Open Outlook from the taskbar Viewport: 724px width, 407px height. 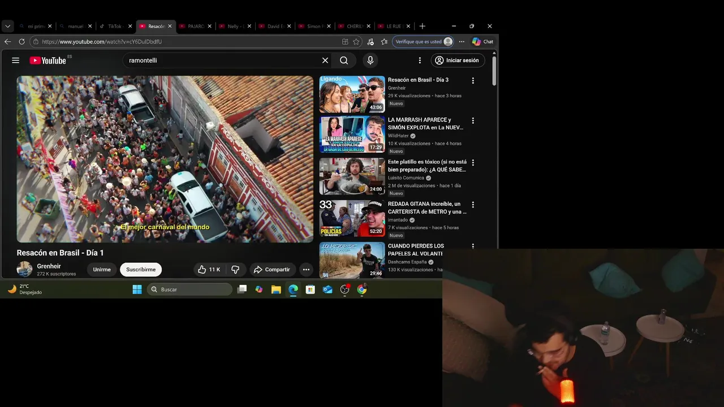click(x=327, y=289)
